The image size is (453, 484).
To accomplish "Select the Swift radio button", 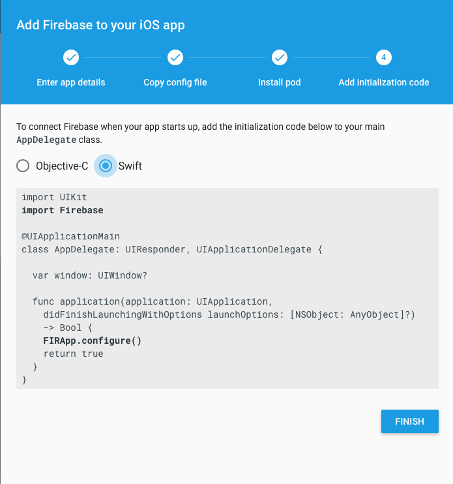I will pos(106,166).
